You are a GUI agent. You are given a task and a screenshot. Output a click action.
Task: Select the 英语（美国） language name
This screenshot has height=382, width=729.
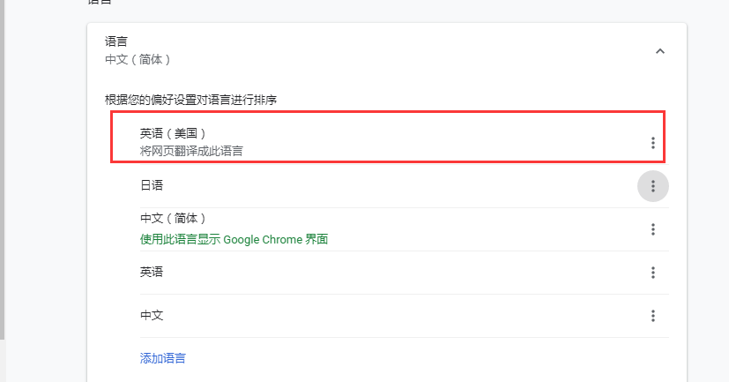tap(173, 133)
